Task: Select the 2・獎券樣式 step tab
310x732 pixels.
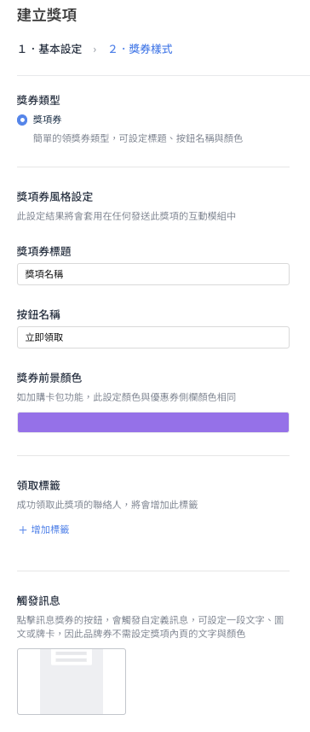Action: click(141, 49)
